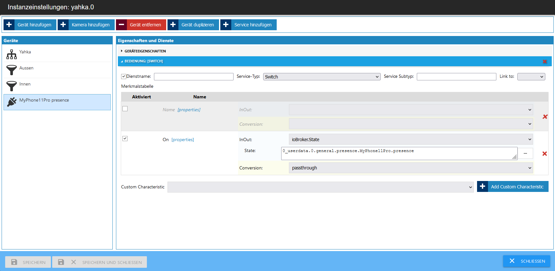Click the Gerät hinzufügen button

(x=30, y=25)
